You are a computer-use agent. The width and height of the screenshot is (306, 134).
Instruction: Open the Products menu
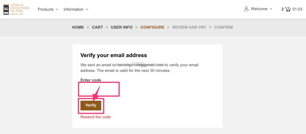(48, 9)
